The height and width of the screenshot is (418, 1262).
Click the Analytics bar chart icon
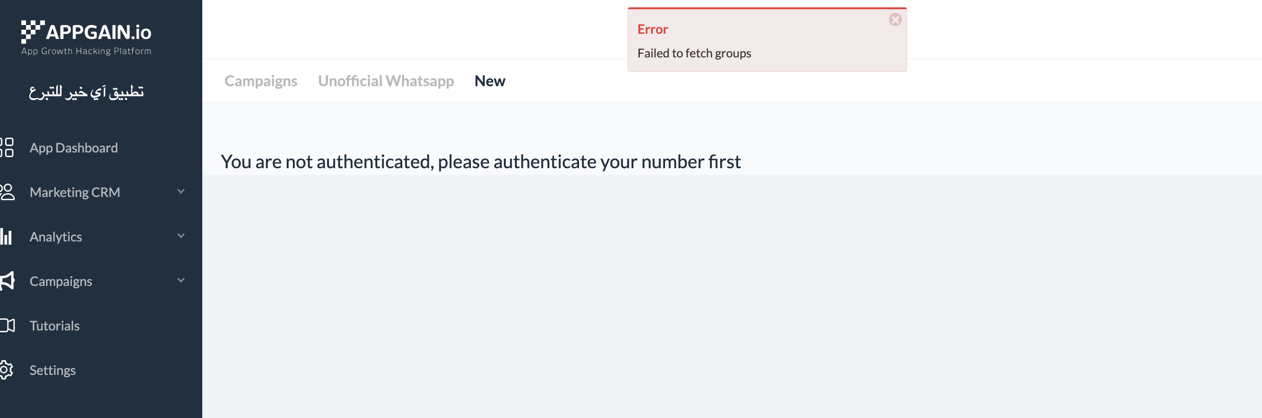click(6, 236)
